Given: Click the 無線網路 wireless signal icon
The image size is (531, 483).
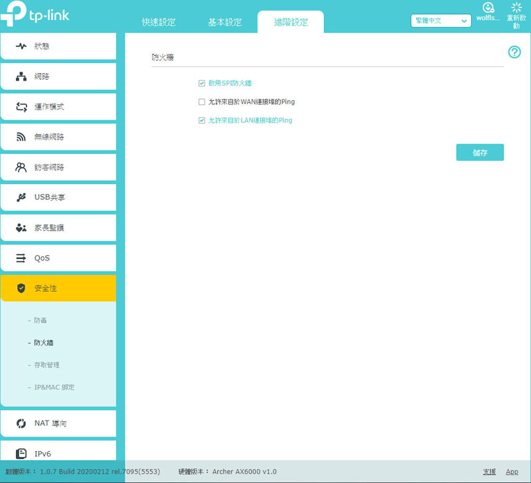Looking at the screenshot, I should (21, 137).
